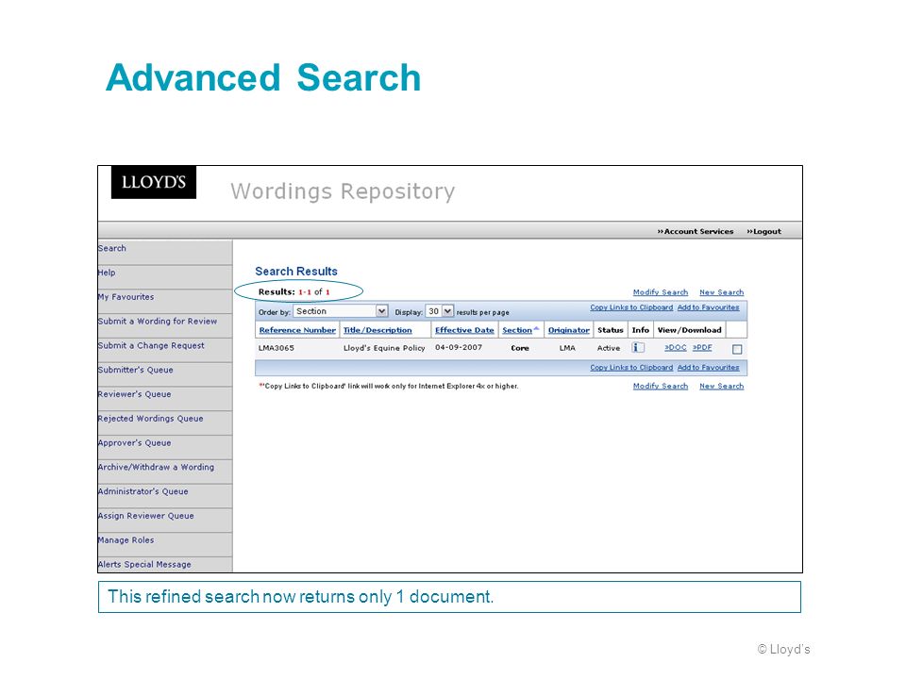Open Rejected Wordings Queue
The height and width of the screenshot is (679, 906).
[150, 418]
